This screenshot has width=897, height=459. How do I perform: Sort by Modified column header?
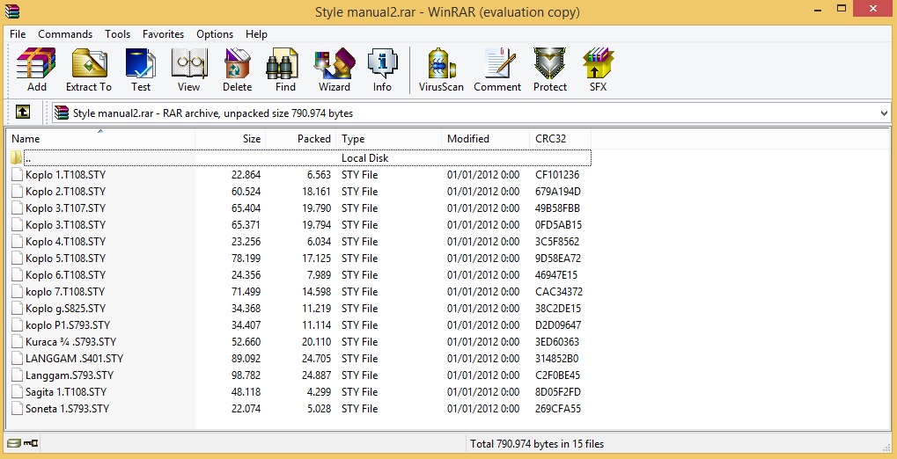(486, 138)
